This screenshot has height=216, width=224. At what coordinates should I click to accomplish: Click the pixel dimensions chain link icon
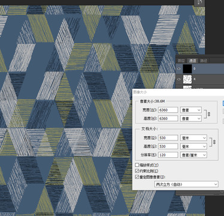209,114
